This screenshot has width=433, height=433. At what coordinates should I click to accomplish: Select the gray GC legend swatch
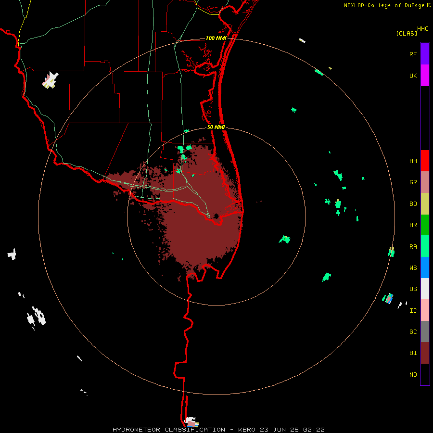(x=425, y=331)
